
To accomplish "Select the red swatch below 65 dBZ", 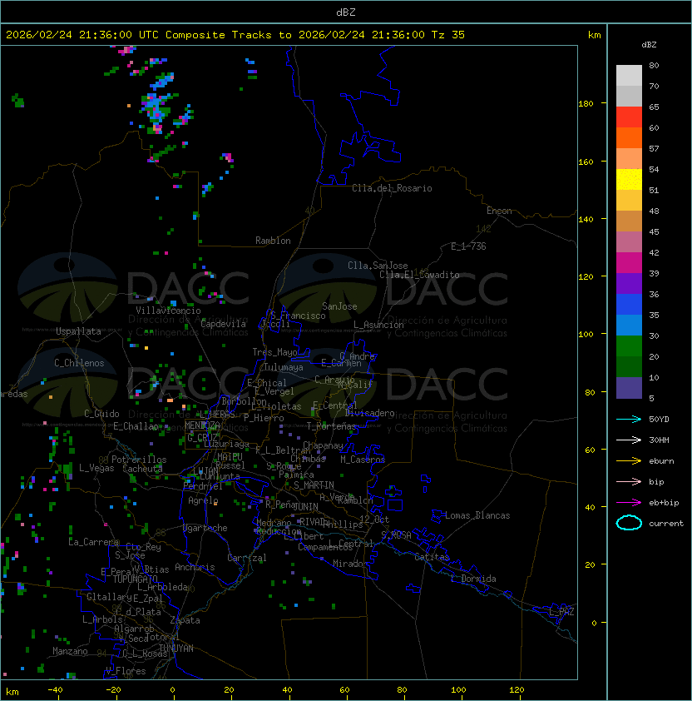I will pos(629,117).
